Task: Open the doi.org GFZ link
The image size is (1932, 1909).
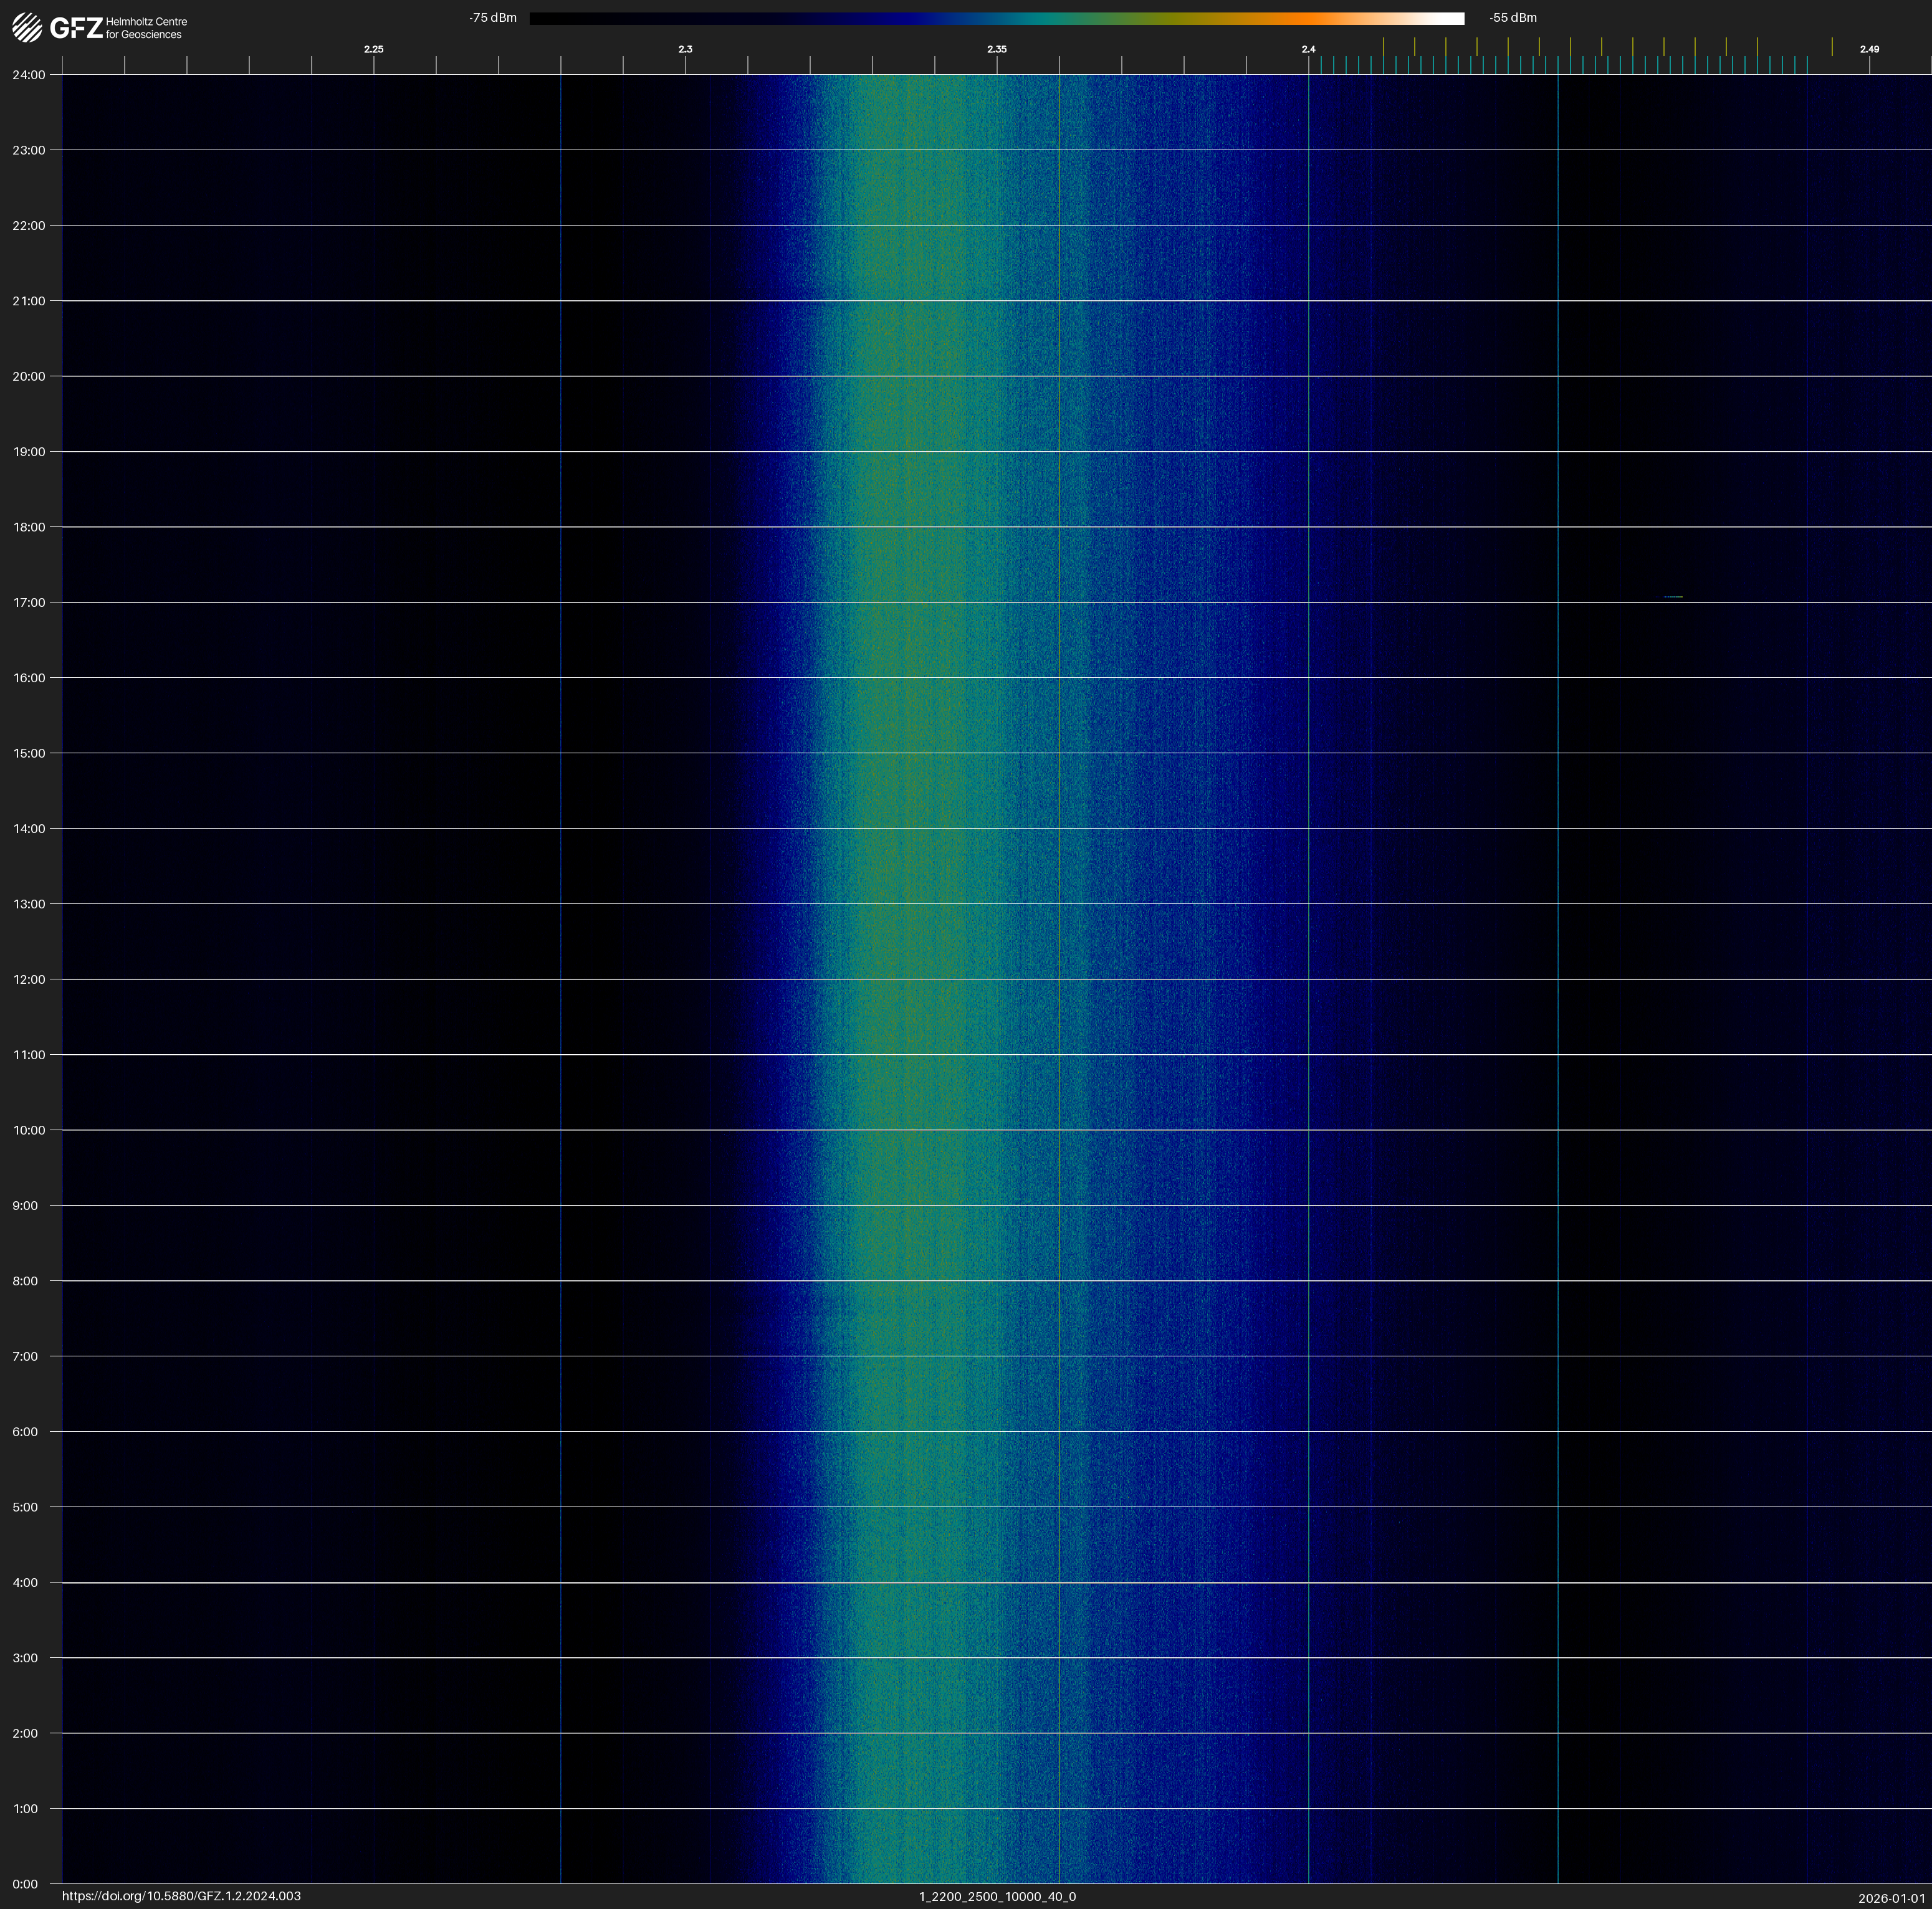Action: pos(181,1896)
